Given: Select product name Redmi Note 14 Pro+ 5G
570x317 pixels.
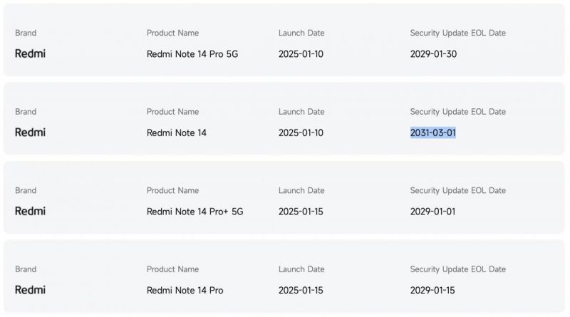Looking at the screenshot, I should [195, 212].
